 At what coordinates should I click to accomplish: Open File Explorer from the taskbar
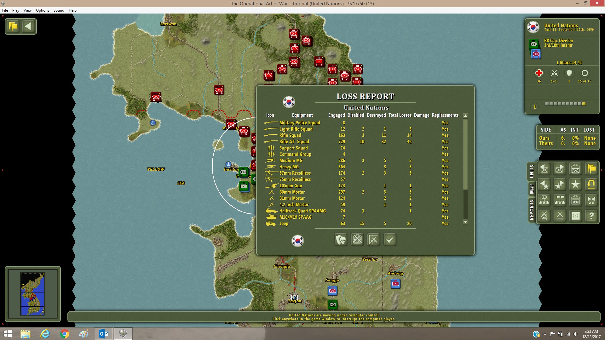tap(26, 334)
